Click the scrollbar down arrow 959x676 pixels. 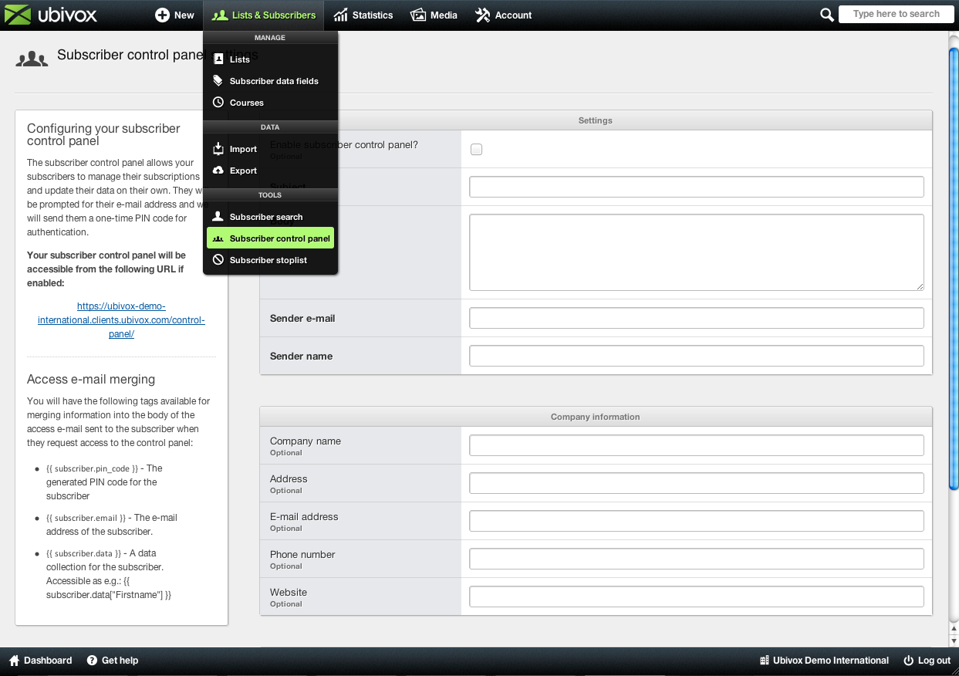coord(954,641)
